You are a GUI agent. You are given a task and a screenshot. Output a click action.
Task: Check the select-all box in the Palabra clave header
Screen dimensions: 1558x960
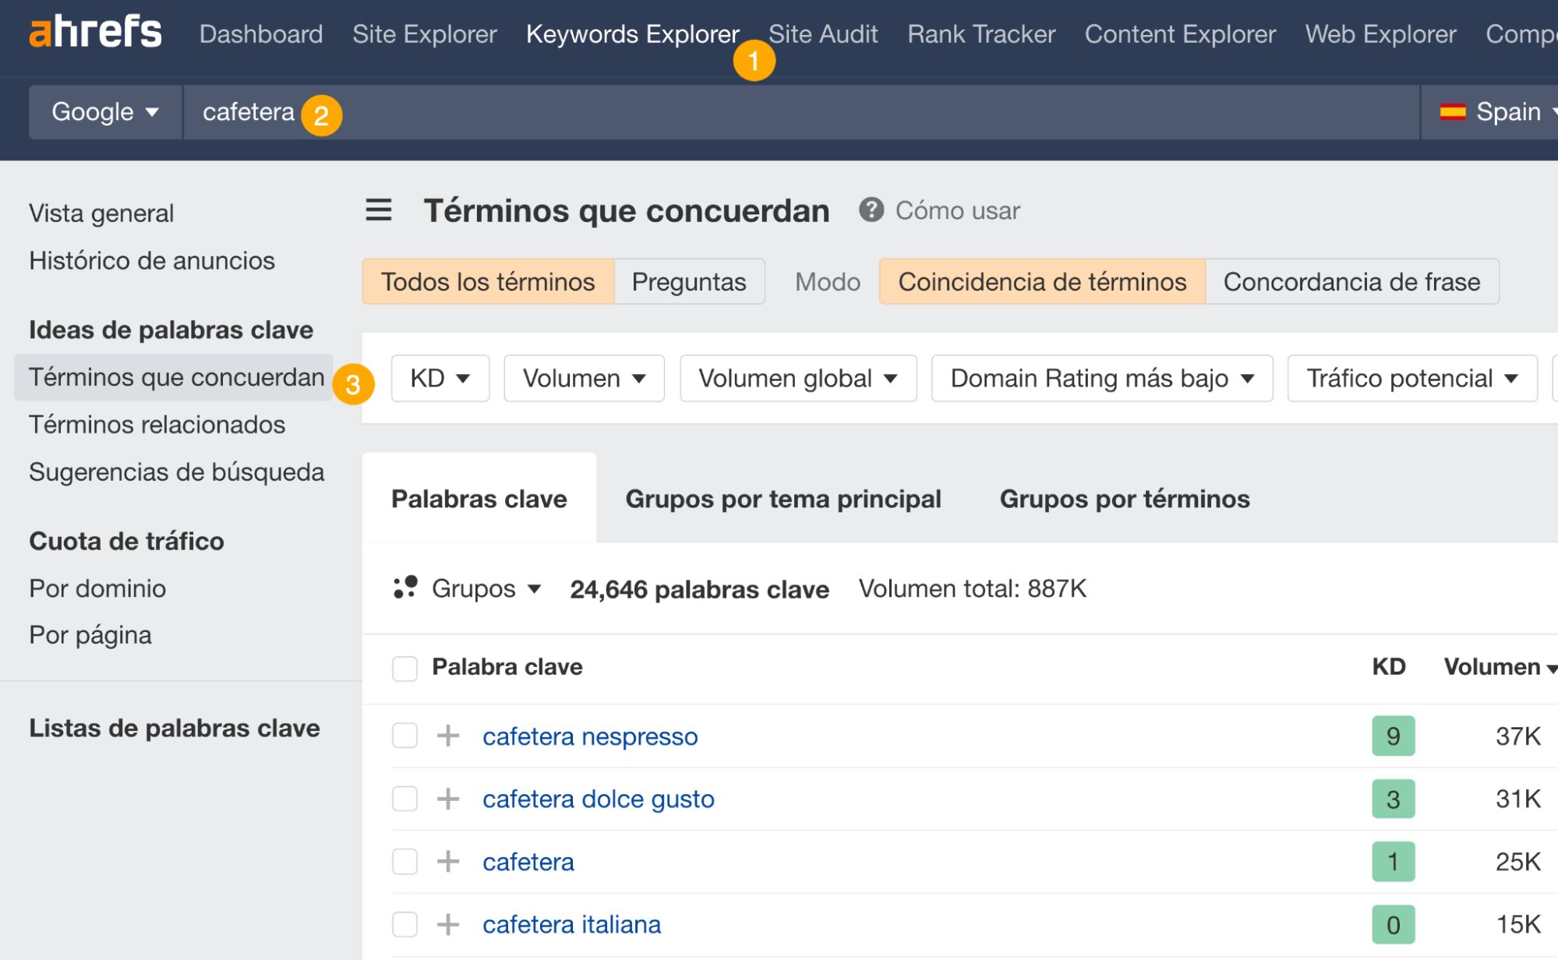click(405, 667)
